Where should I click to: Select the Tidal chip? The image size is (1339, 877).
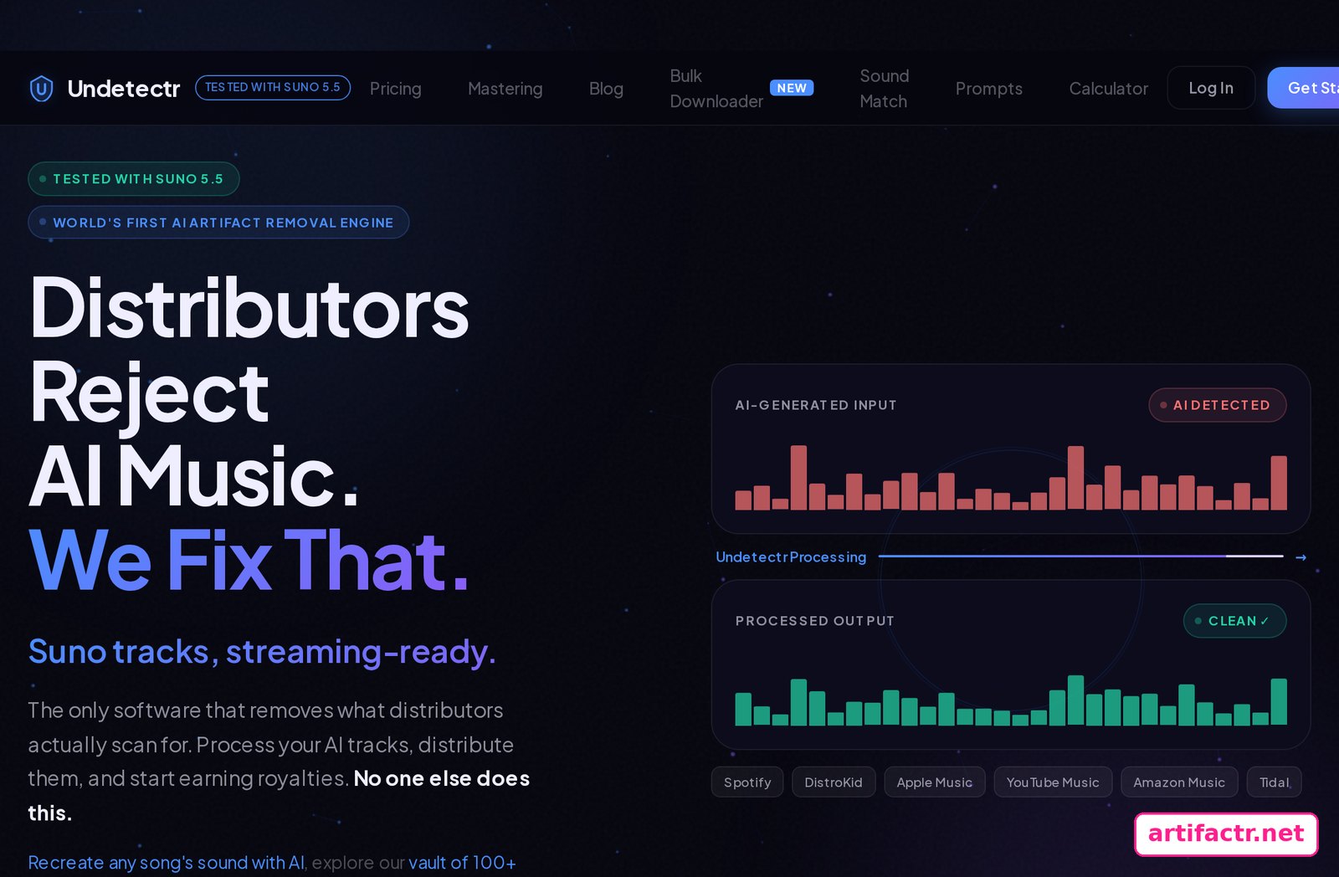coord(1275,782)
